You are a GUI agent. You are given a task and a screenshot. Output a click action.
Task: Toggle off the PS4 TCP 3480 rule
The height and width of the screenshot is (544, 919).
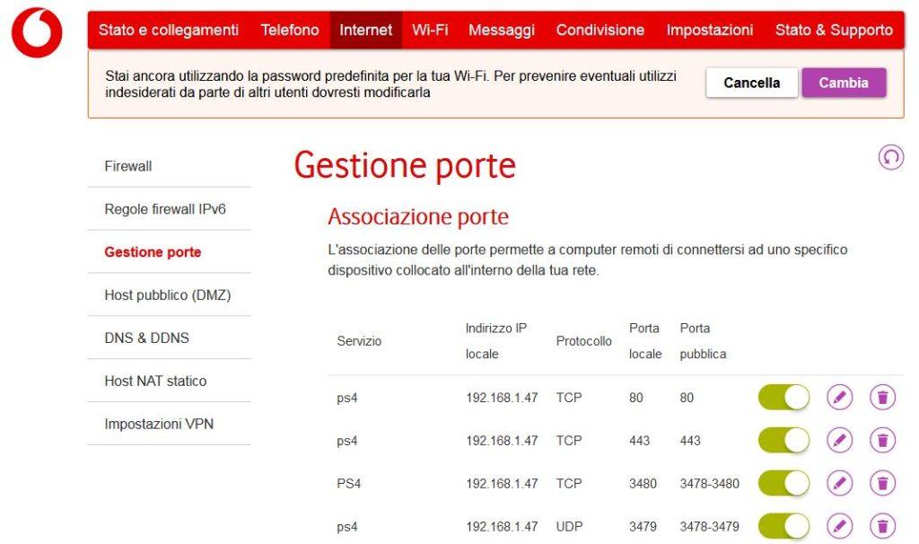(783, 483)
